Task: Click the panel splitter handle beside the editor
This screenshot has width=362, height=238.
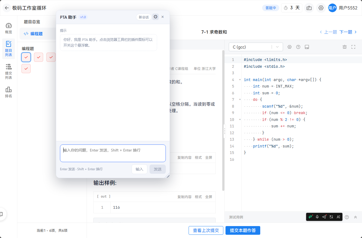Action: click(x=225, y=131)
